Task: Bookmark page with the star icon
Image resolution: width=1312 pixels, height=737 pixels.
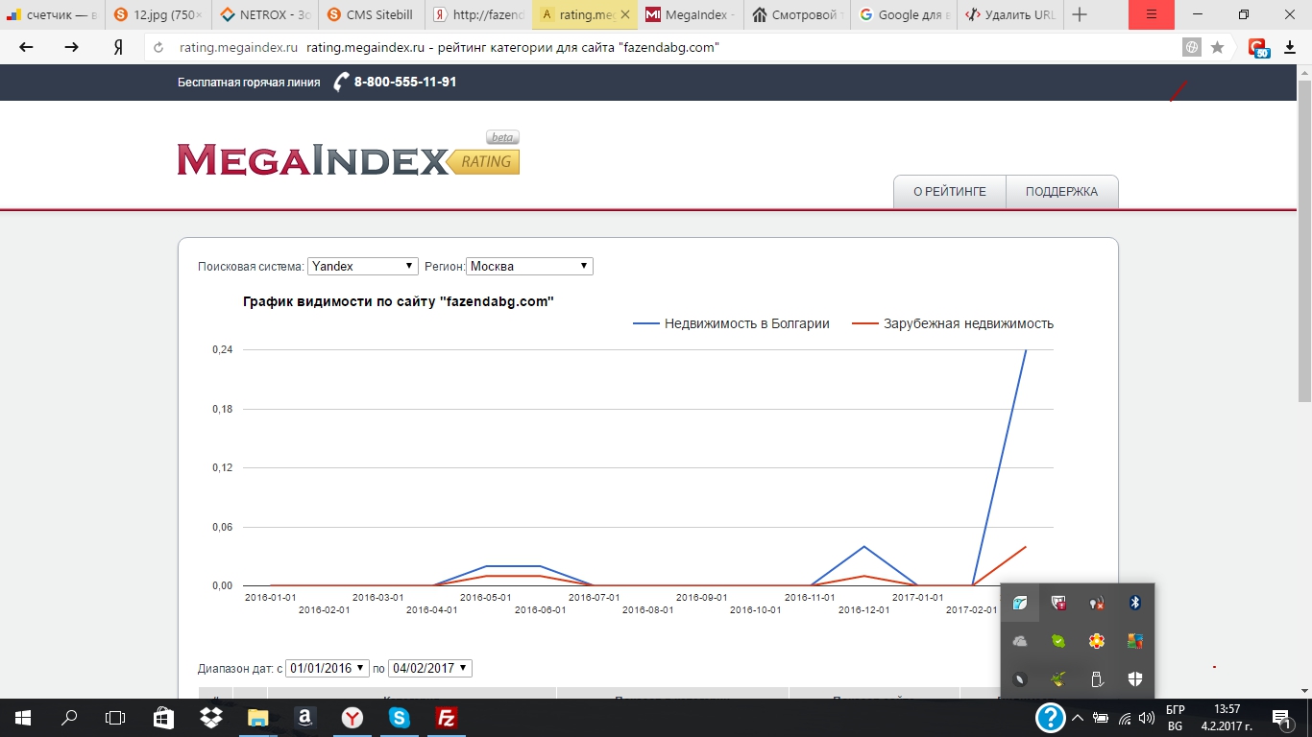Action: (x=1217, y=47)
